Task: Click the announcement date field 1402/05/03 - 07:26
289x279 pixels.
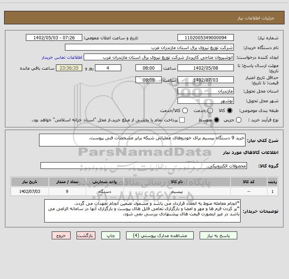Action: pyautogui.click(x=54, y=37)
